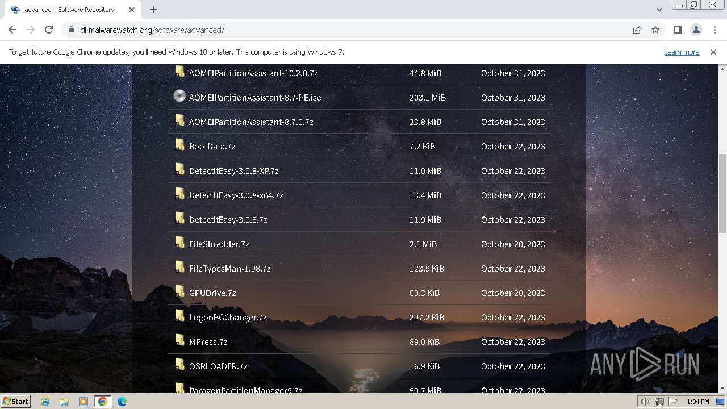Open the volume control in system tray
Screen dimensions: 727x409
(646, 402)
